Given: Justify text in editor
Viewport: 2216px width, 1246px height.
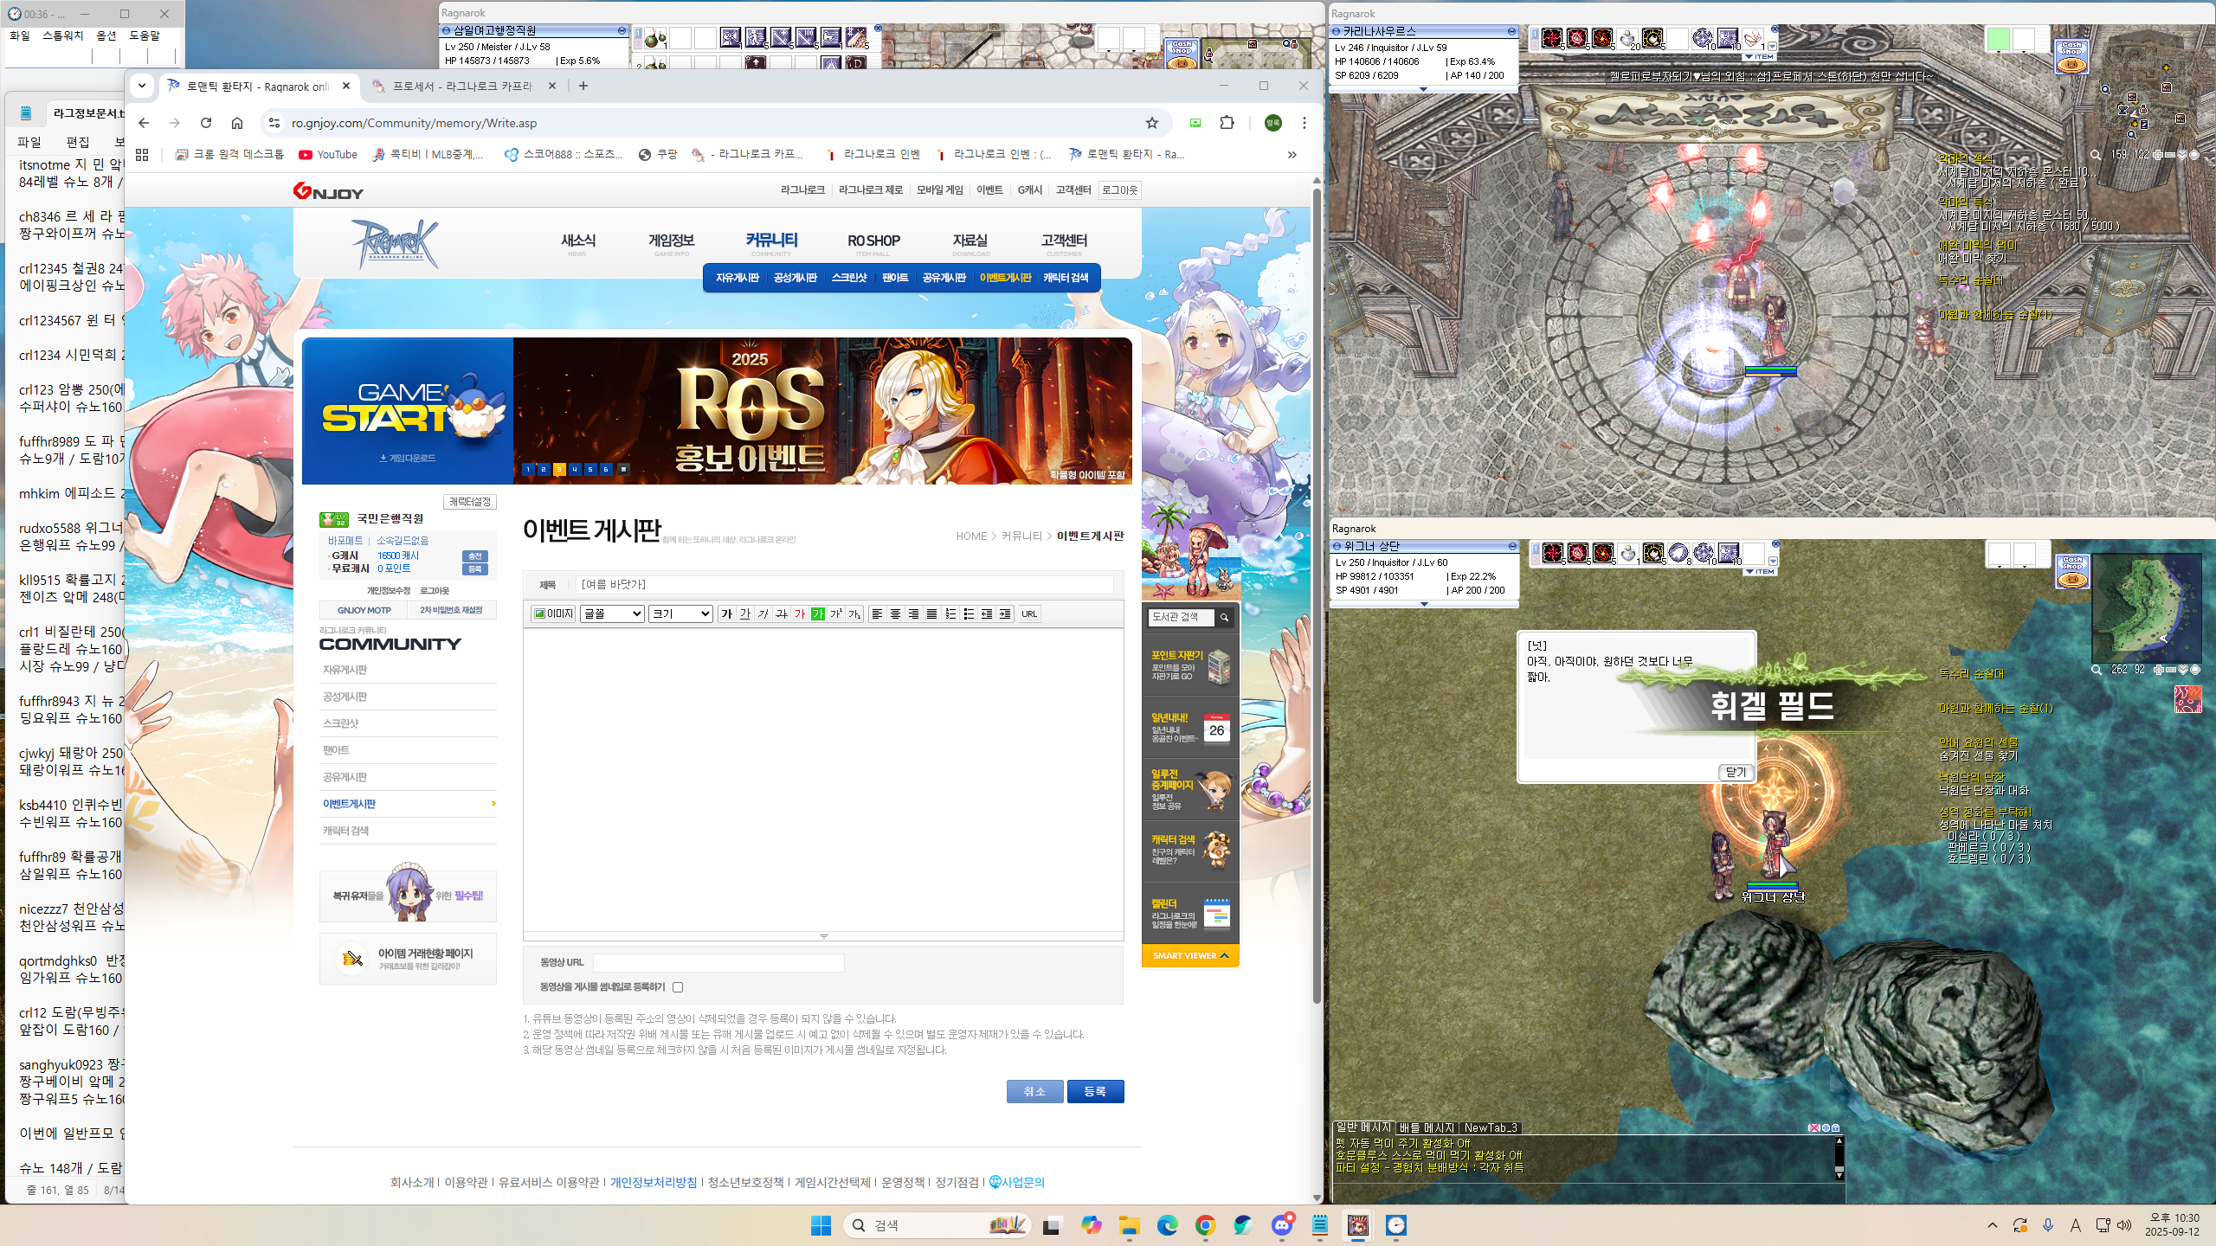Looking at the screenshot, I should 931,613.
